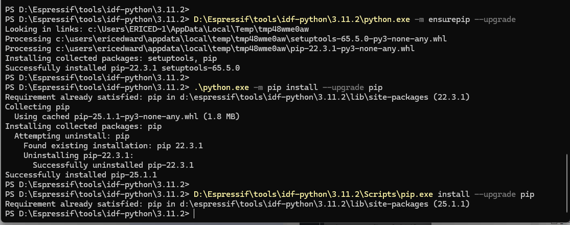Click the 'Collecting pip' line

(x=37, y=107)
